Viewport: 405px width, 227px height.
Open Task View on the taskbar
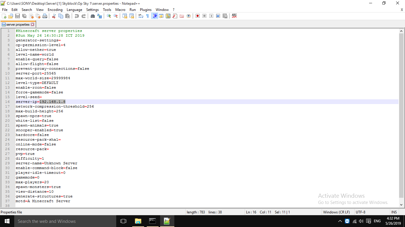tap(123, 221)
